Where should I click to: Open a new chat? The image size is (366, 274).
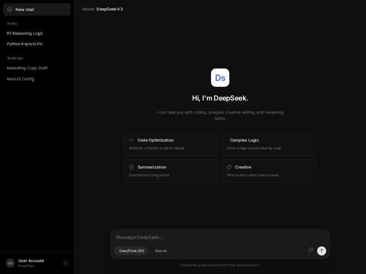coord(37,9)
